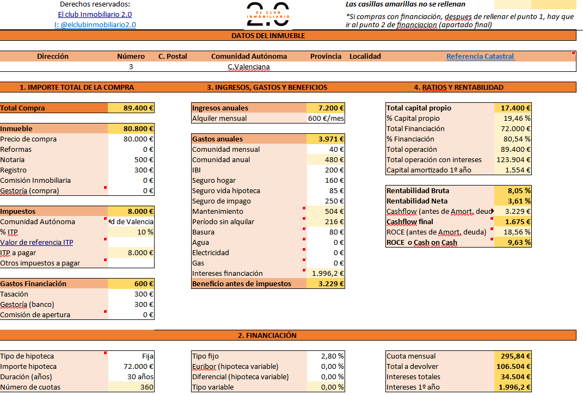This screenshot has width=583, height=395.
Task: Click the % Financiación value 80,54 %
Action: pyautogui.click(x=513, y=139)
